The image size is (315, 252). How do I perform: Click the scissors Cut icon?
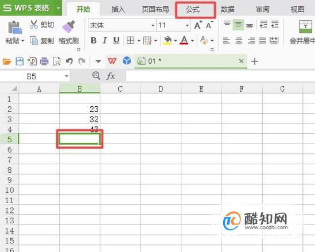click(33, 24)
